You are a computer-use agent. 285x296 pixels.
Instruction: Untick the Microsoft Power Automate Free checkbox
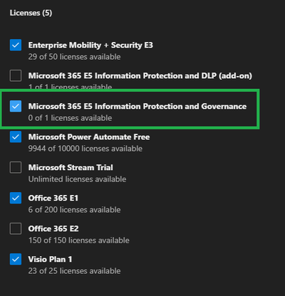[x=16, y=137]
